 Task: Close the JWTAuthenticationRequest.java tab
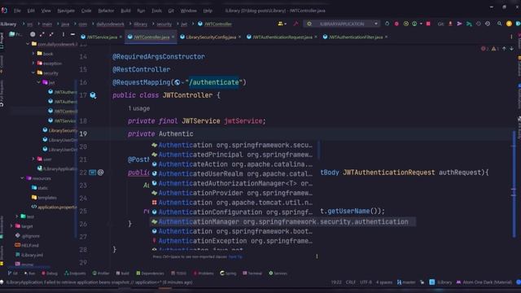click(x=316, y=37)
